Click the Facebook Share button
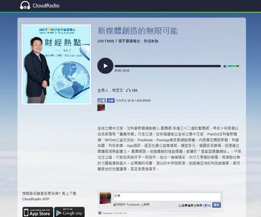The width and height of the screenshot is (261, 217). coord(111,101)
